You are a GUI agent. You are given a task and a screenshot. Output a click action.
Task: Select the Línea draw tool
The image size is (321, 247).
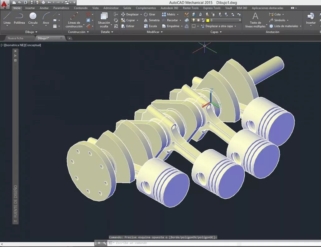click(x=7, y=19)
